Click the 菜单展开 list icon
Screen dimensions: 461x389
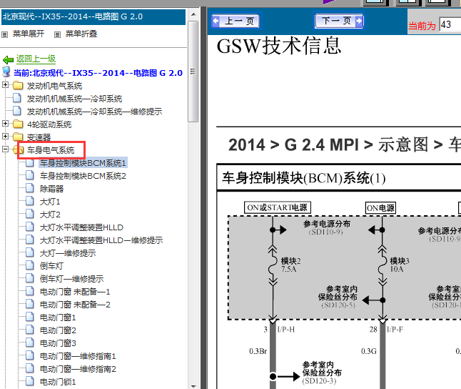tap(6, 34)
